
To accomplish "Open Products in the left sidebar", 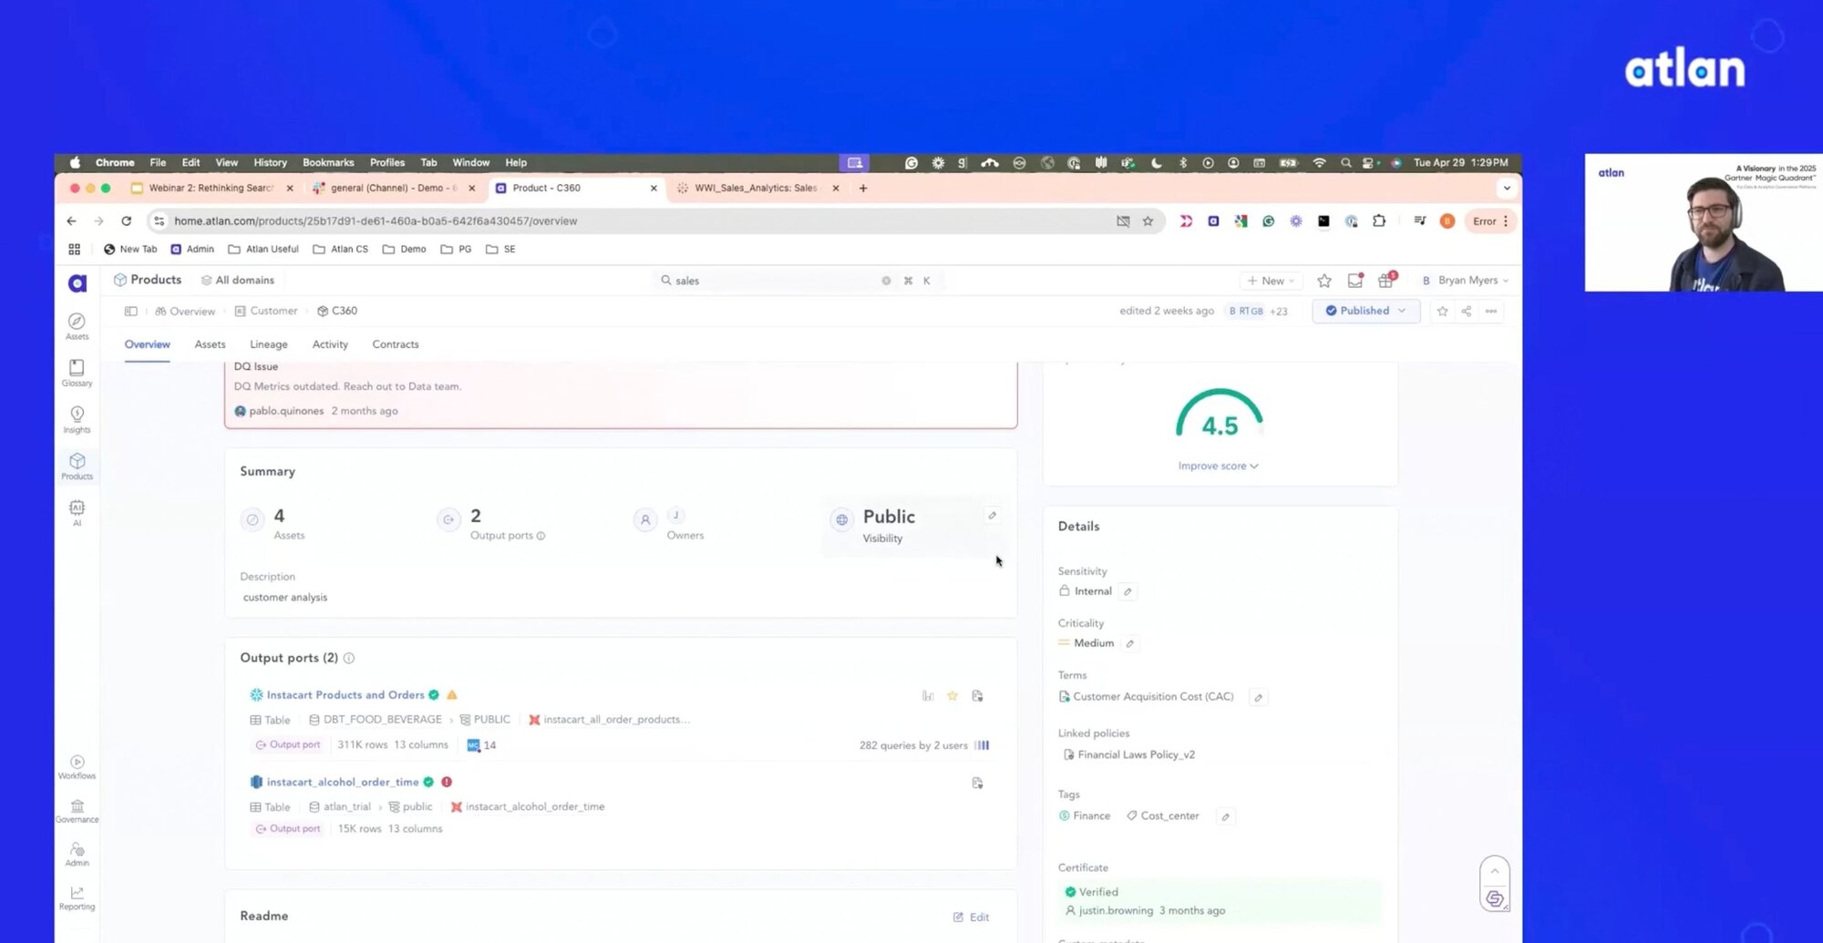I will (x=77, y=466).
